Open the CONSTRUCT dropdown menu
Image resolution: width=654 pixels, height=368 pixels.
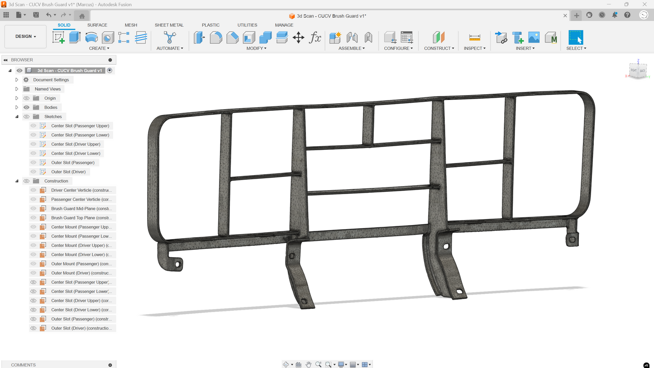[x=439, y=48]
